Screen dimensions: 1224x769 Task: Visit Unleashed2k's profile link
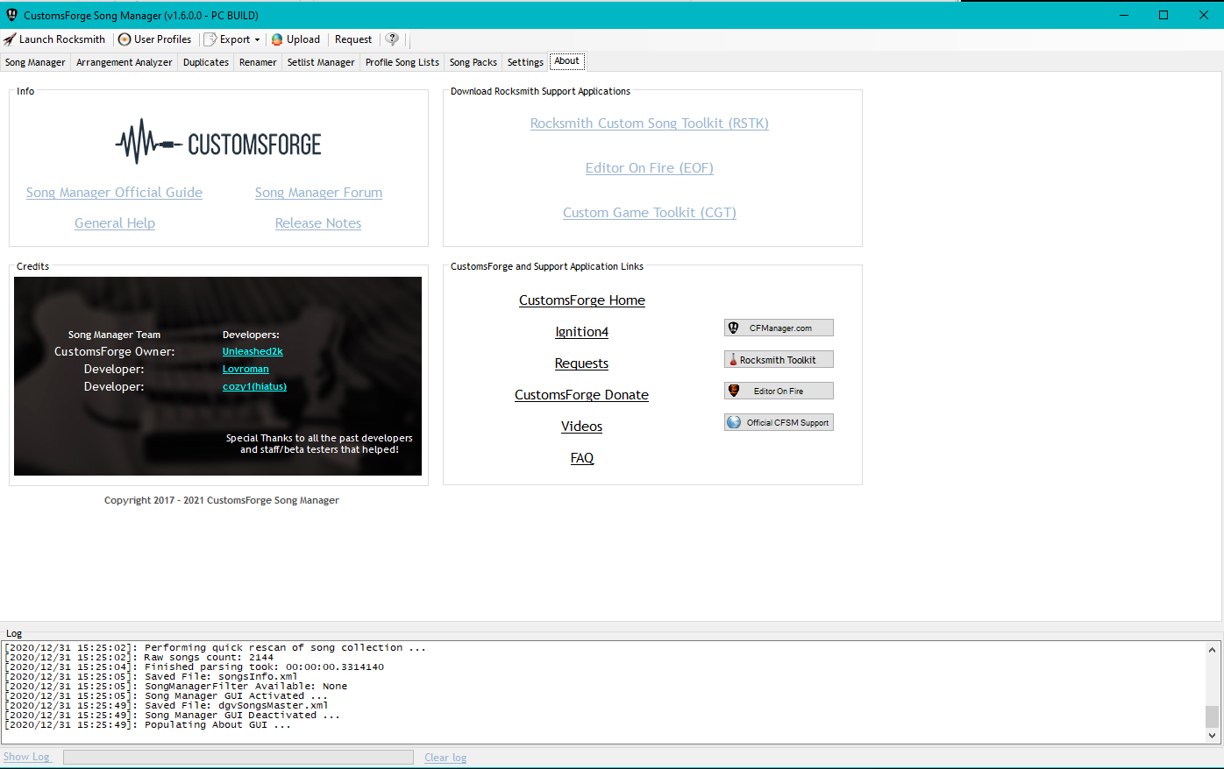coord(253,350)
